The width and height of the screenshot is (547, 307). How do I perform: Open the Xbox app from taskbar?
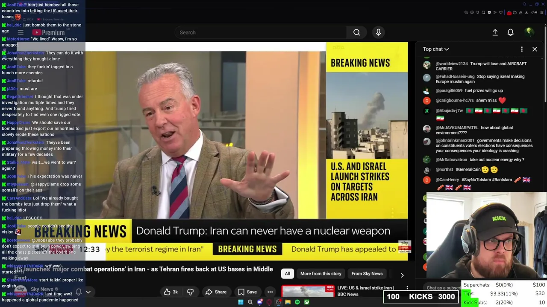pos(306,302)
